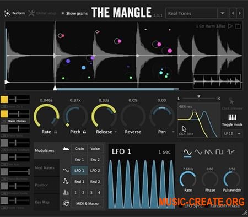Toggle the Warm Chimes yellow slot square
Image resolution: width=248 pixels, height=217 pixels.
click(4, 114)
